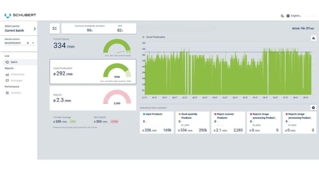This screenshot has width=319, height=172.
Task: Click the chart type bar icon
Action: tap(313, 38)
